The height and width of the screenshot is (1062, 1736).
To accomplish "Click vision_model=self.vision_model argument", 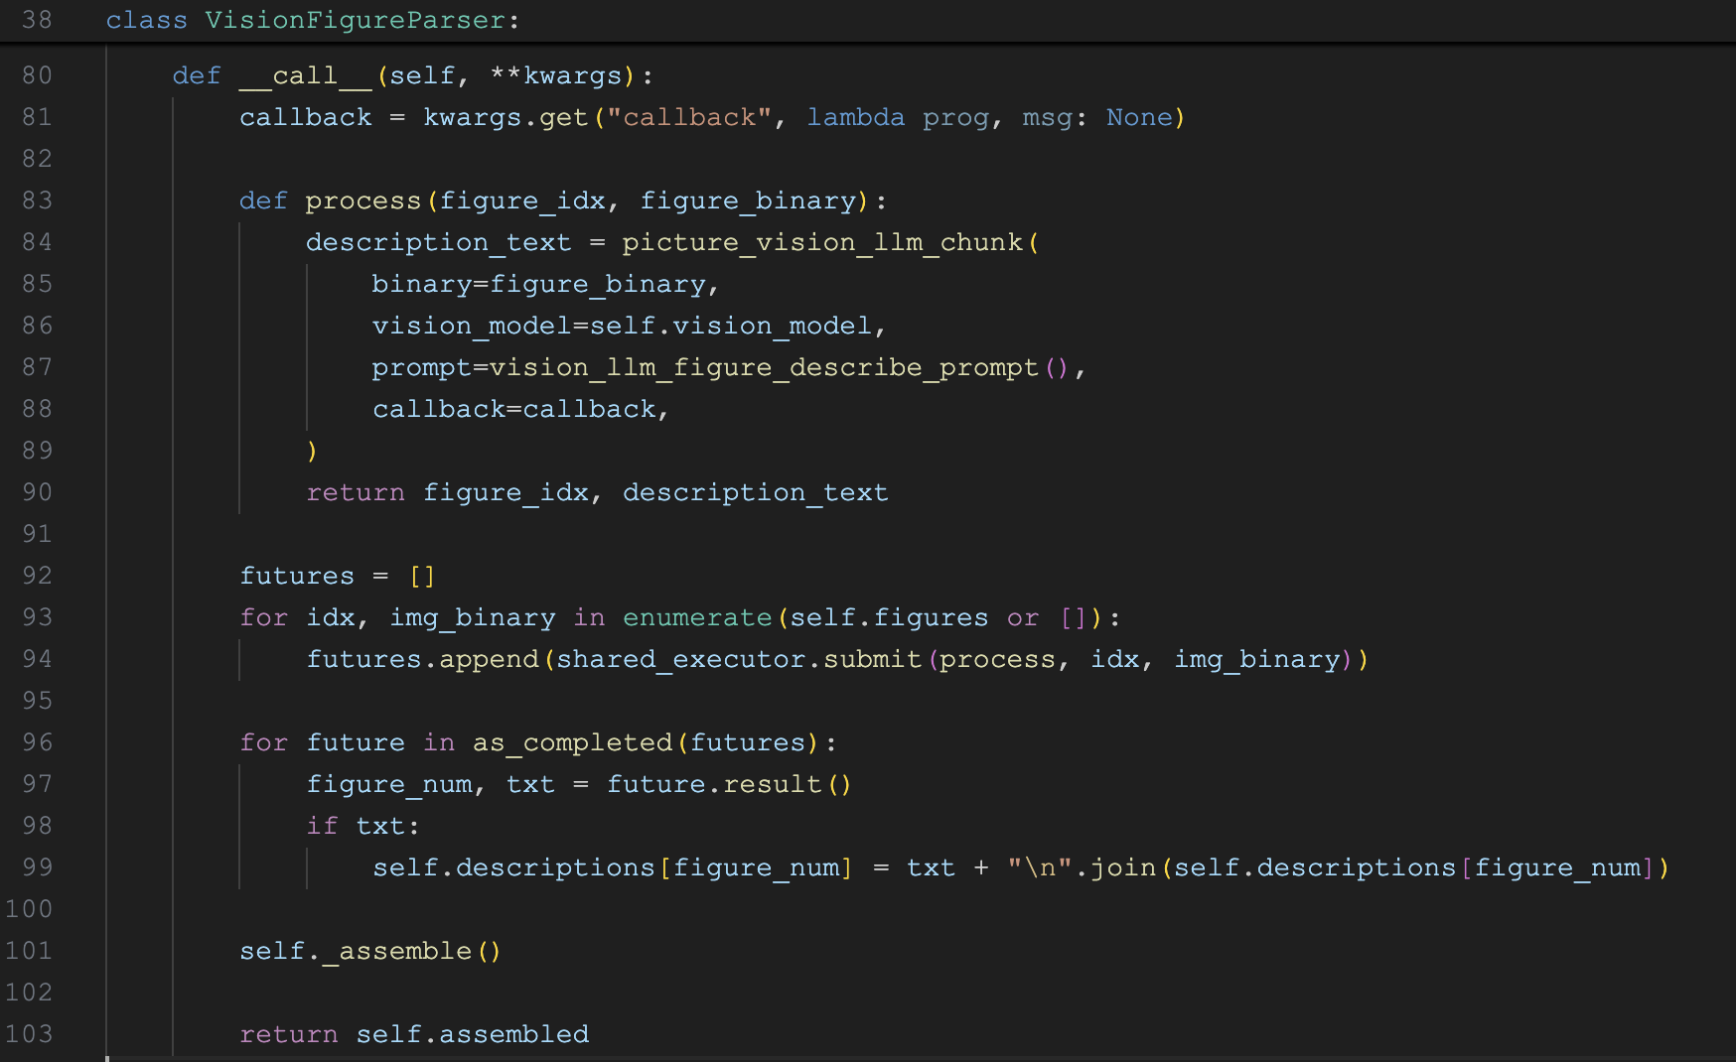I will 629,326.
